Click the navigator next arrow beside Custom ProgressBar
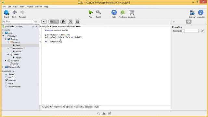Screen dimensions: 208x117 point(37,26)
